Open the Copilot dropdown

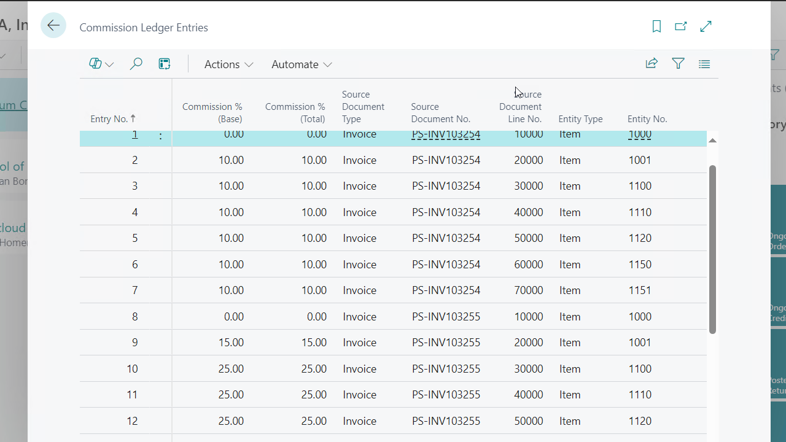pos(101,64)
